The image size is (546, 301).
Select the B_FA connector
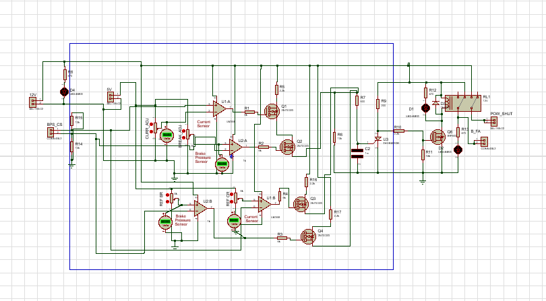[484, 141]
